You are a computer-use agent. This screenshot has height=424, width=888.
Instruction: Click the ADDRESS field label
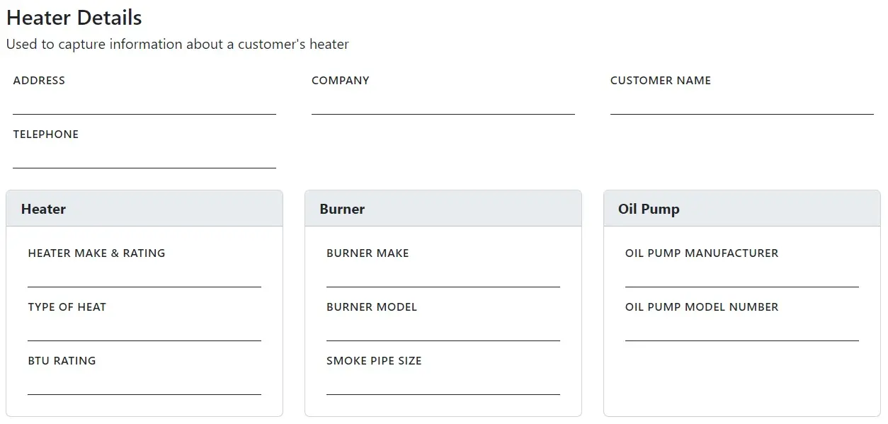point(39,80)
